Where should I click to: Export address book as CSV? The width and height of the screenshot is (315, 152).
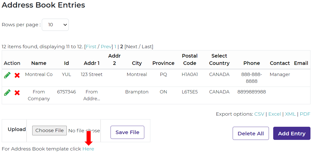click(x=259, y=114)
